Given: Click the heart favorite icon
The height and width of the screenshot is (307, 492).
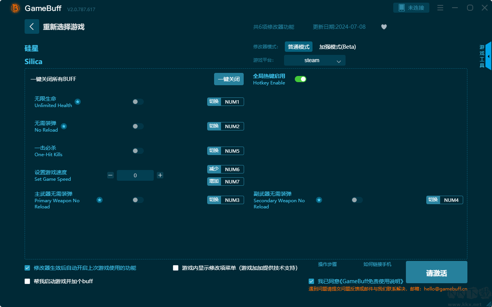Looking at the screenshot, I should [x=384, y=27].
